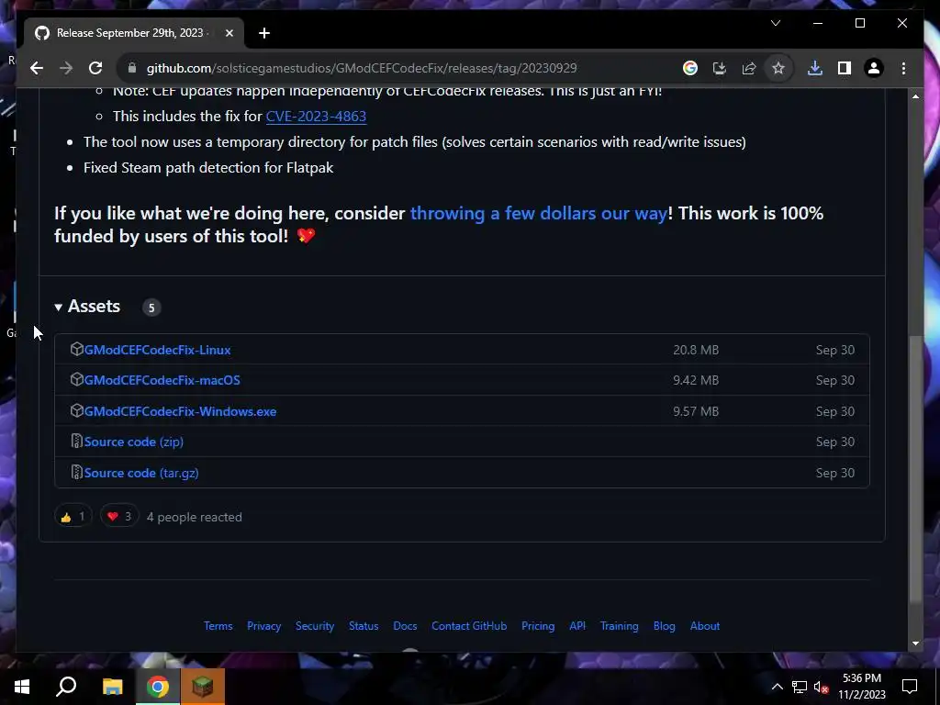The width and height of the screenshot is (940, 705).
Task: Open the throwing a few dollars link
Action: [x=538, y=213]
